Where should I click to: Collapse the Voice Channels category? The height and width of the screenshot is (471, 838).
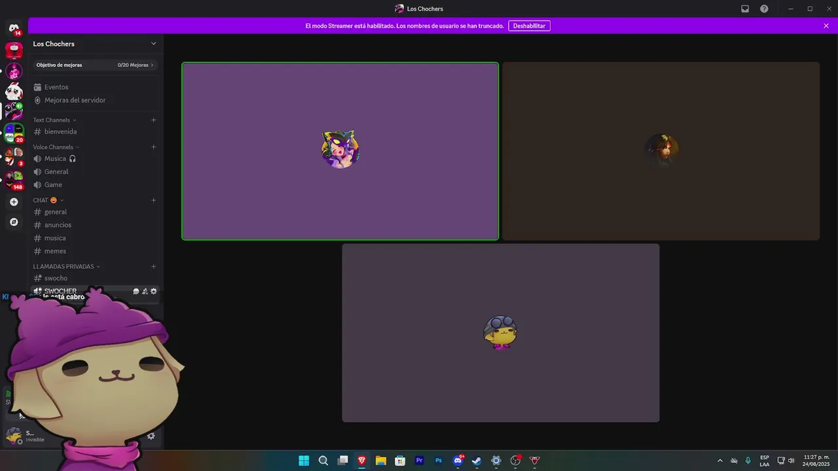(56, 147)
